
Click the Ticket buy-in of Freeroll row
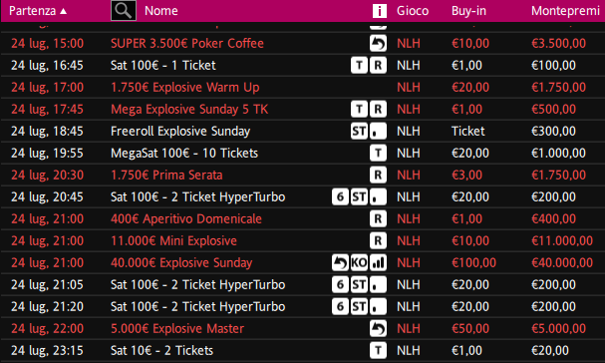(468, 132)
